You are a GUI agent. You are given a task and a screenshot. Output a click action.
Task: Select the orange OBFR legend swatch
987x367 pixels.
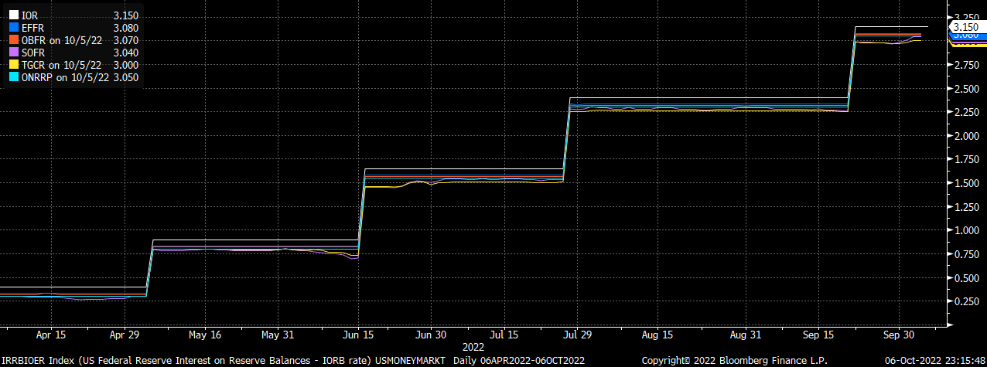pyautogui.click(x=13, y=39)
